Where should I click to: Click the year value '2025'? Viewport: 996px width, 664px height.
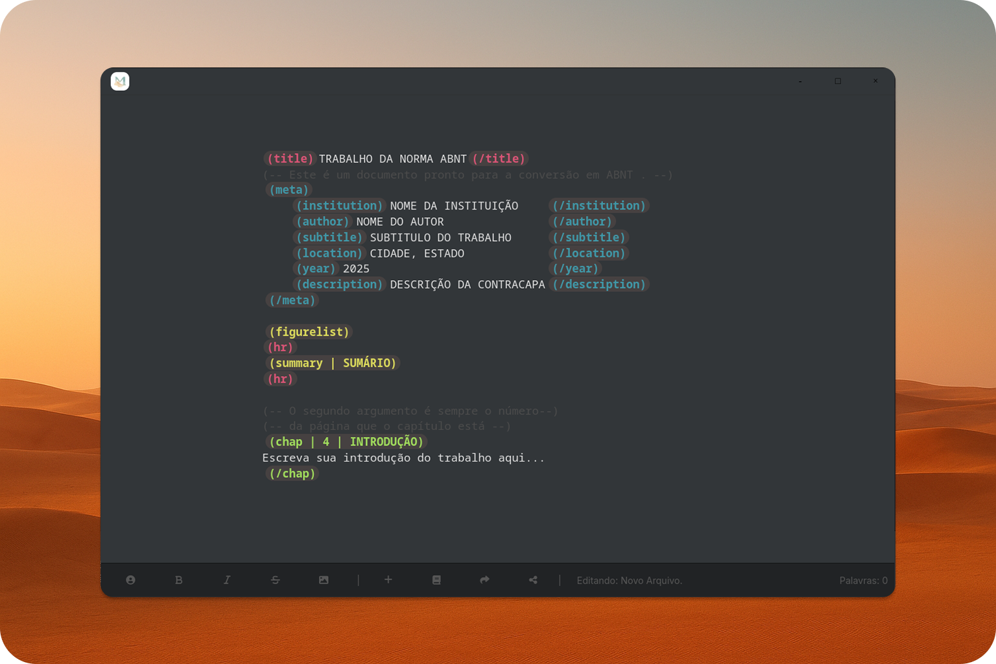pyautogui.click(x=356, y=269)
